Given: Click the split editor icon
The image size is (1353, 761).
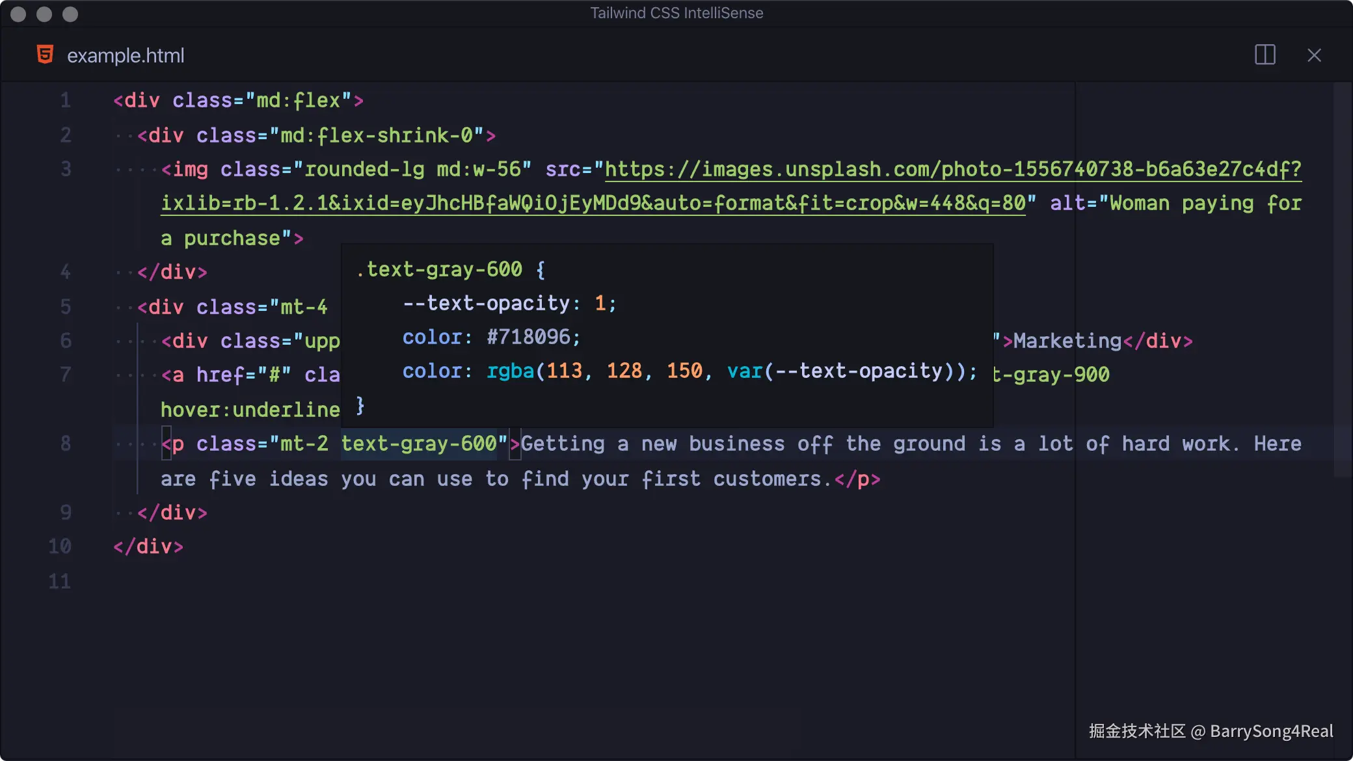Looking at the screenshot, I should pos(1265,55).
